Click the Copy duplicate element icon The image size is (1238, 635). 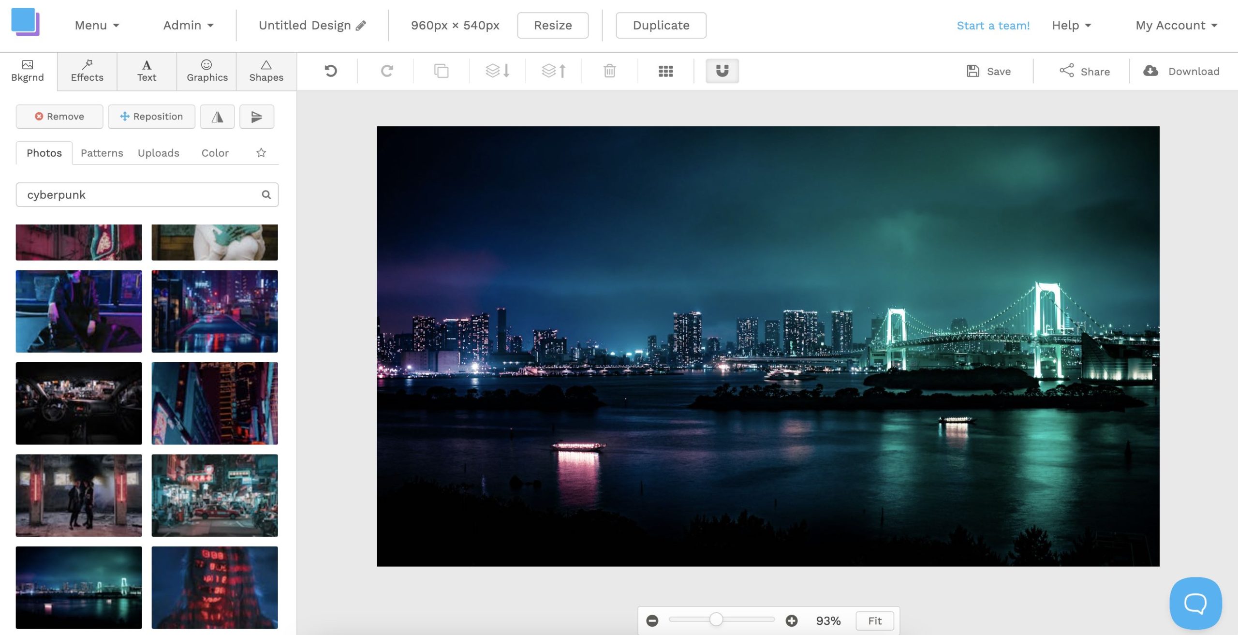tap(441, 71)
